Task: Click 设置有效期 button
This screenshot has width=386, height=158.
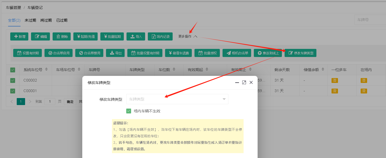Action: [28, 53]
